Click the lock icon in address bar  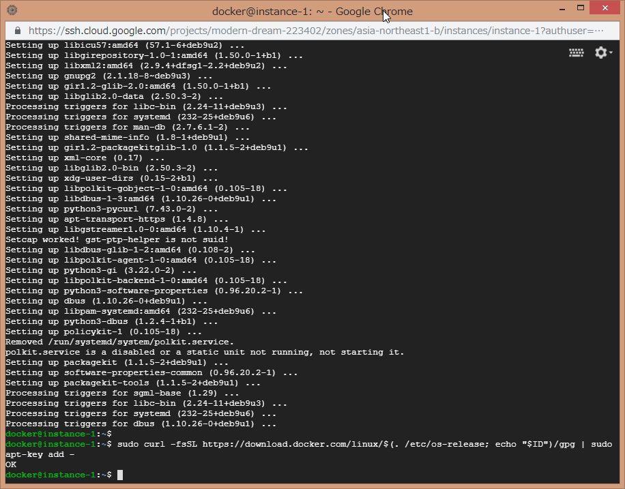tap(18, 31)
